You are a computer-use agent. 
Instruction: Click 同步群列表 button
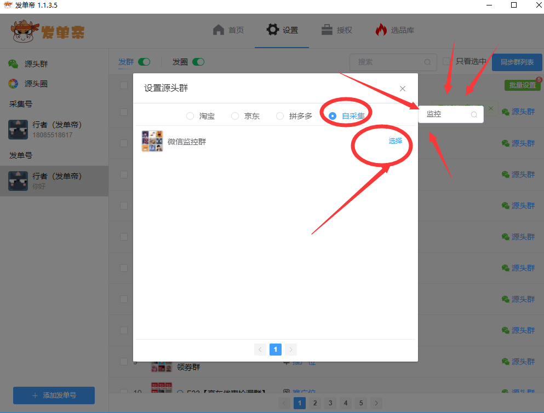[x=517, y=62]
